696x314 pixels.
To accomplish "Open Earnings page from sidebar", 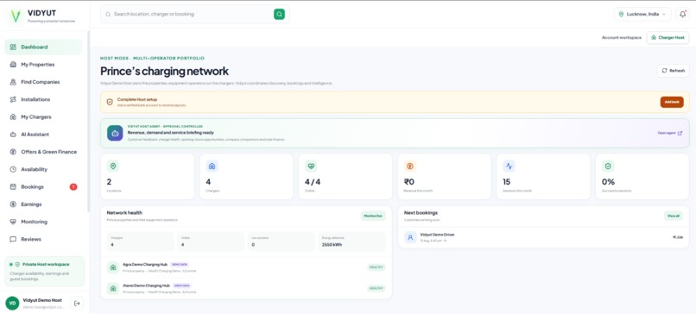I will click(43, 204).
